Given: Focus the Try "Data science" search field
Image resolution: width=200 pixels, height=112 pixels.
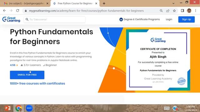Looking at the screenshot, I should click(x=54, y=19).
